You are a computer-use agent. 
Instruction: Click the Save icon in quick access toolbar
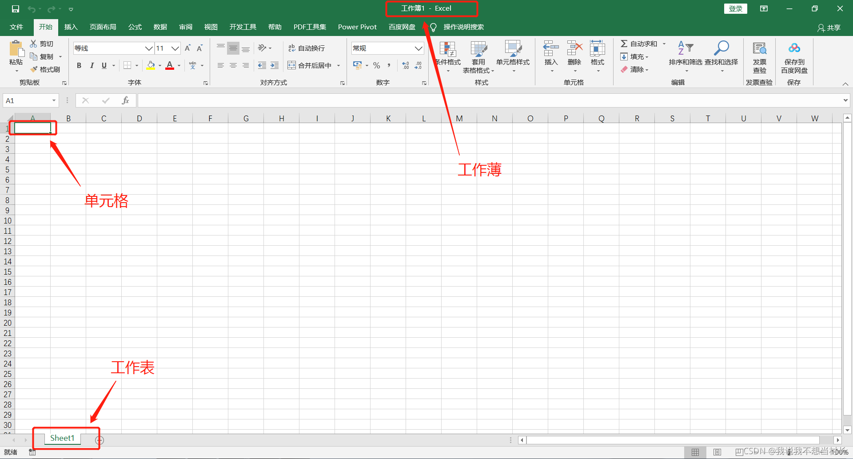16,9
